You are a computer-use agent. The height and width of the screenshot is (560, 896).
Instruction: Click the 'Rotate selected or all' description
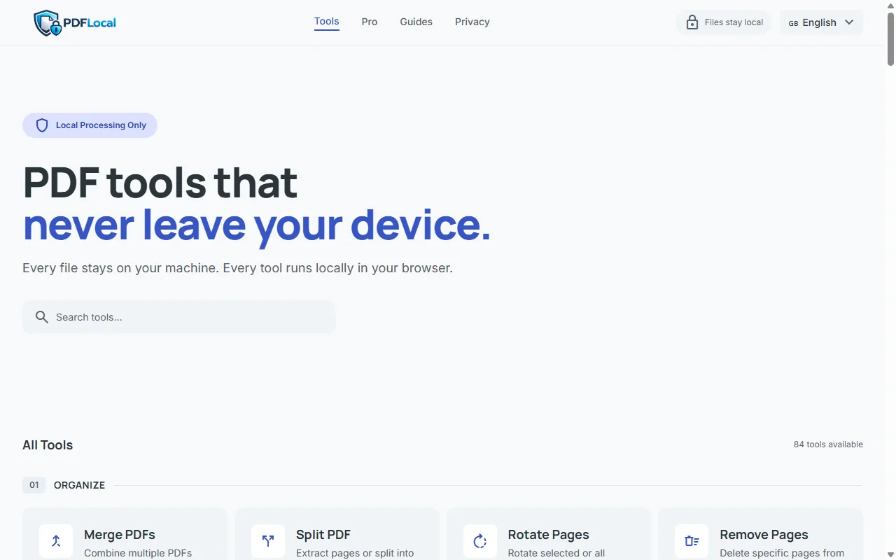pyautogui.click(x=556, y=553)
